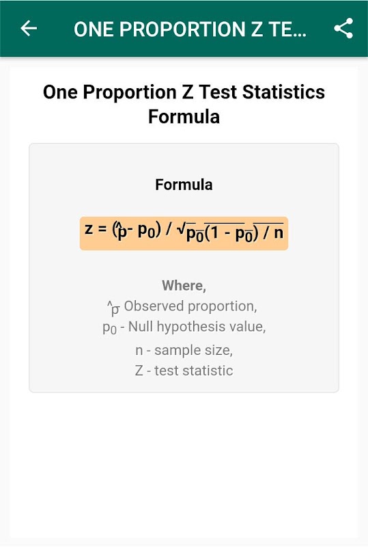Select the 'Observed proportion' line
This screenshot has height=547, width=368.
pos(182,307)
